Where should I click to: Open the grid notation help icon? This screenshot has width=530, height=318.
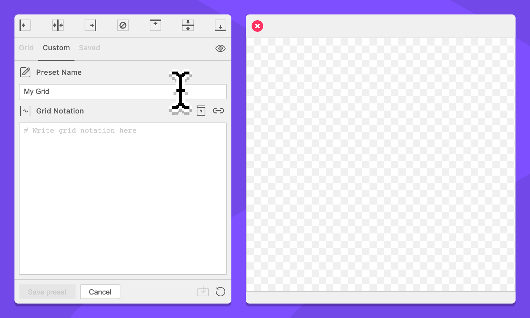coord(201,111)
